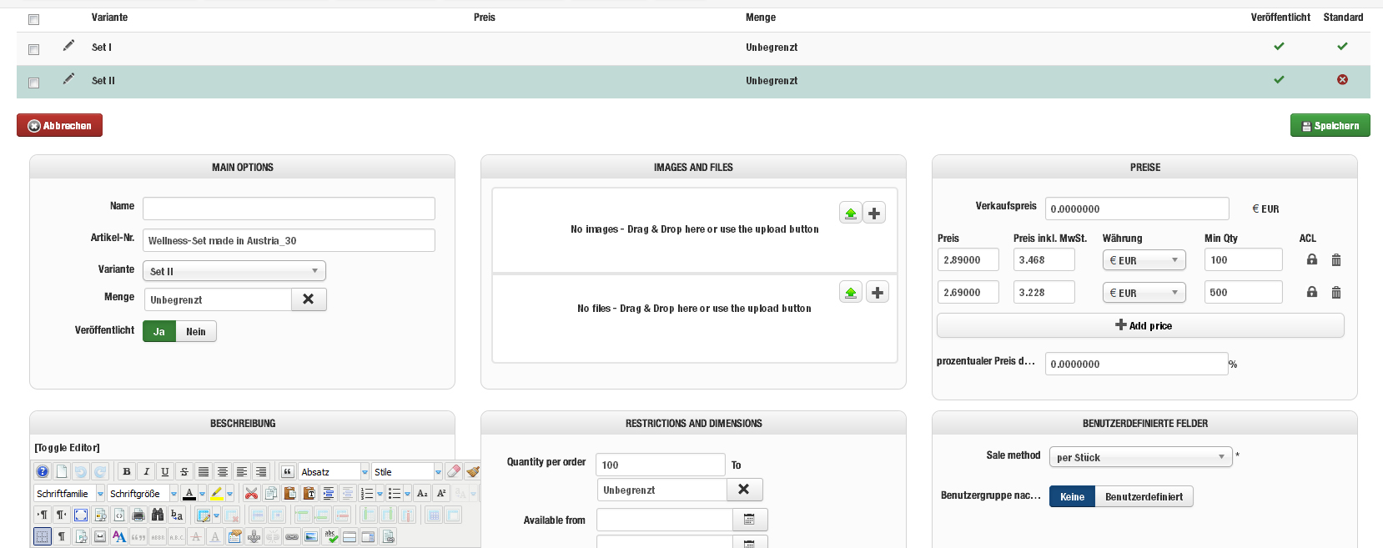Delete the 2.89000 price row with trash icon

coord(1336,260)
